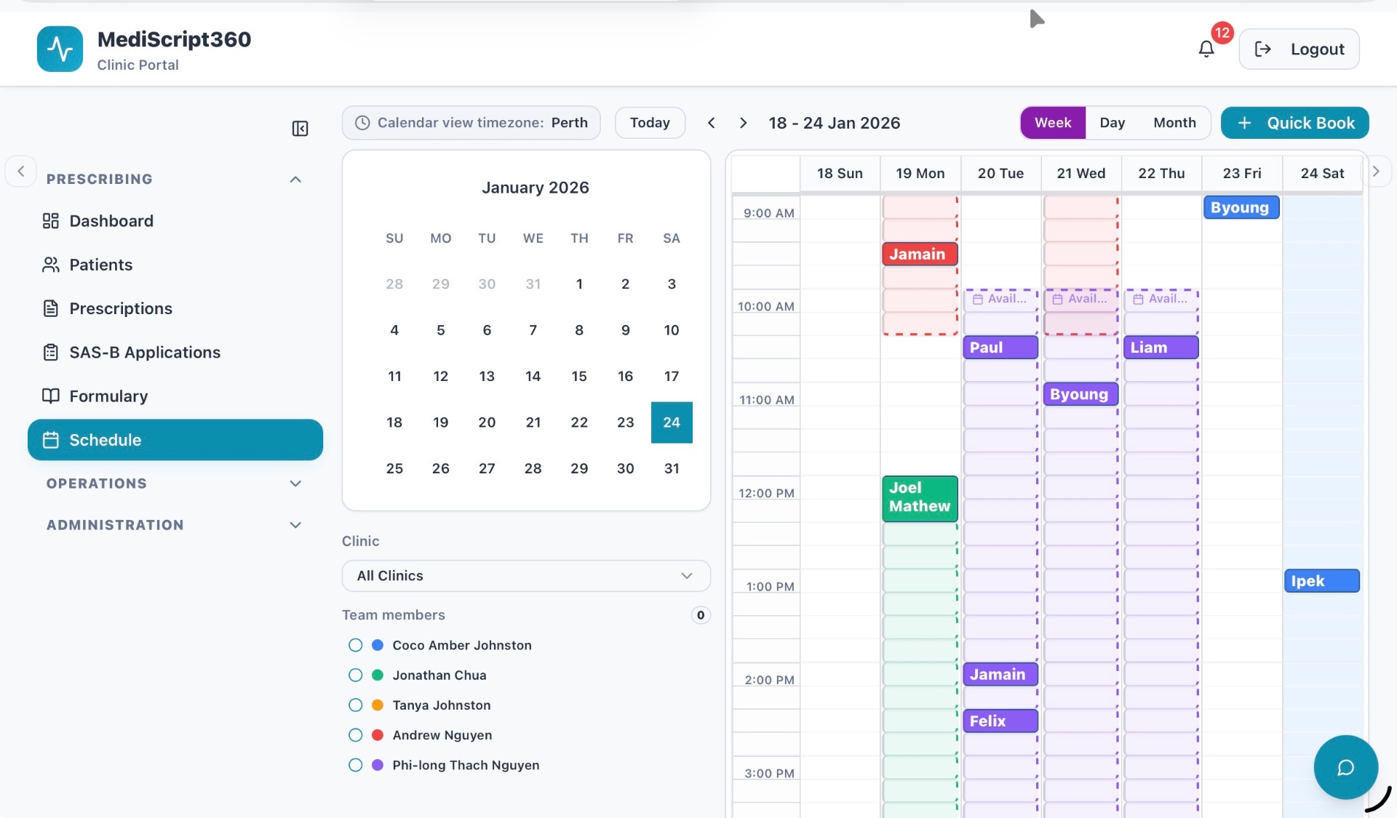
Task: Open the Joel Mathew appointment
Action: (920, 498)
